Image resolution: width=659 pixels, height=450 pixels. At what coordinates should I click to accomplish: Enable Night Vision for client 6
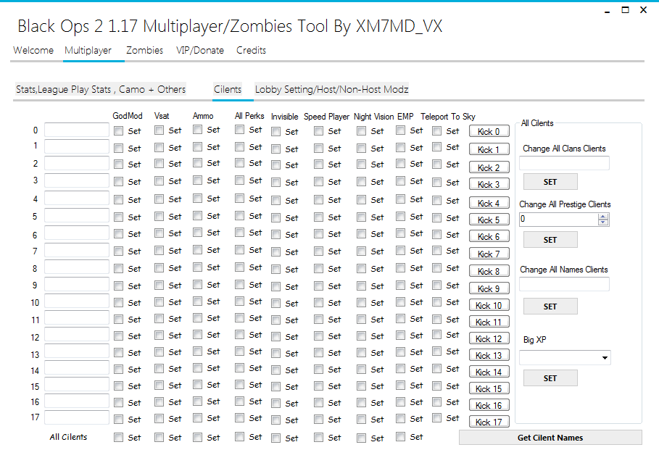pyautogui.click(x=362, y=234)
